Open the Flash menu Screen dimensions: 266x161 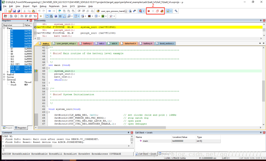tap(34, 6)
